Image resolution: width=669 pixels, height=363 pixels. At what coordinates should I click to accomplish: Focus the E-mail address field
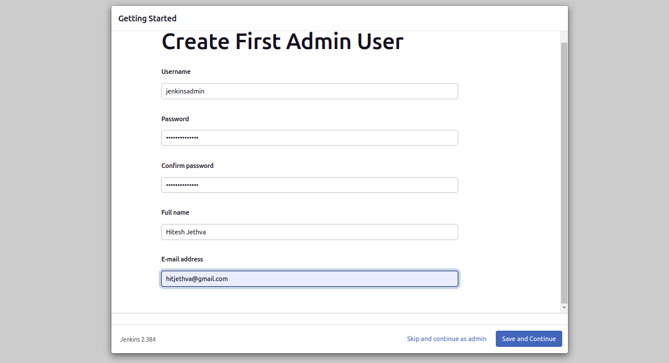309,279
